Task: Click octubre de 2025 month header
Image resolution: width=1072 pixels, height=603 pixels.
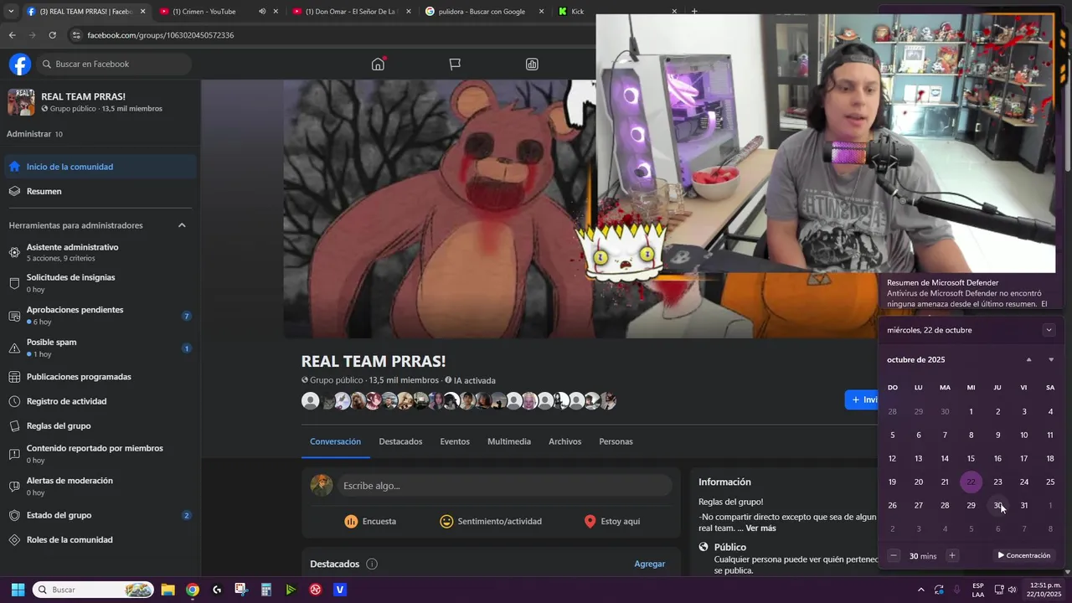Action: click(915, 360)
